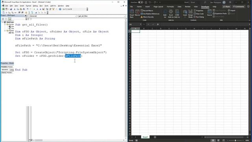Toggle Design Mode in Excel ribbon
Viewport: 252px width, 142px height.
click(191, 13)
